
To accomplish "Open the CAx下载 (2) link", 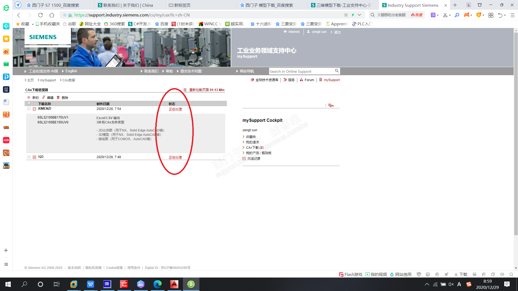I will pyautogui.click(x=254, y=148).
